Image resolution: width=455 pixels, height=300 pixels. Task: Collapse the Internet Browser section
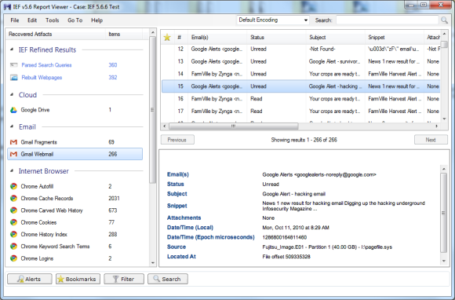[12, 170]
